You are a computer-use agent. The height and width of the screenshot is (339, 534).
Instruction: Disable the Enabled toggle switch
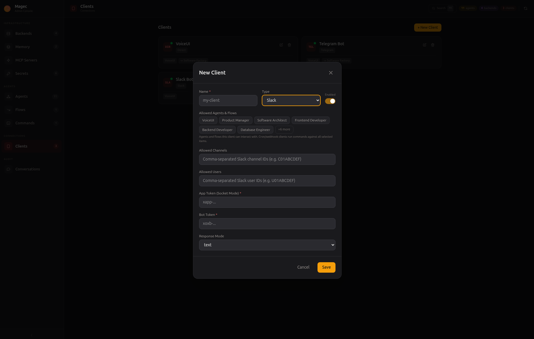(330, 101)
